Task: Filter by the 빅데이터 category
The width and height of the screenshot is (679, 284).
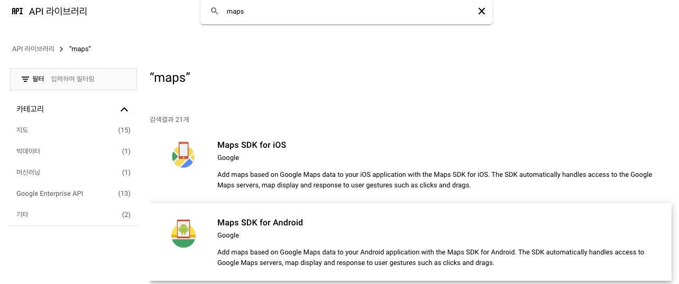Action: [74, 152]
